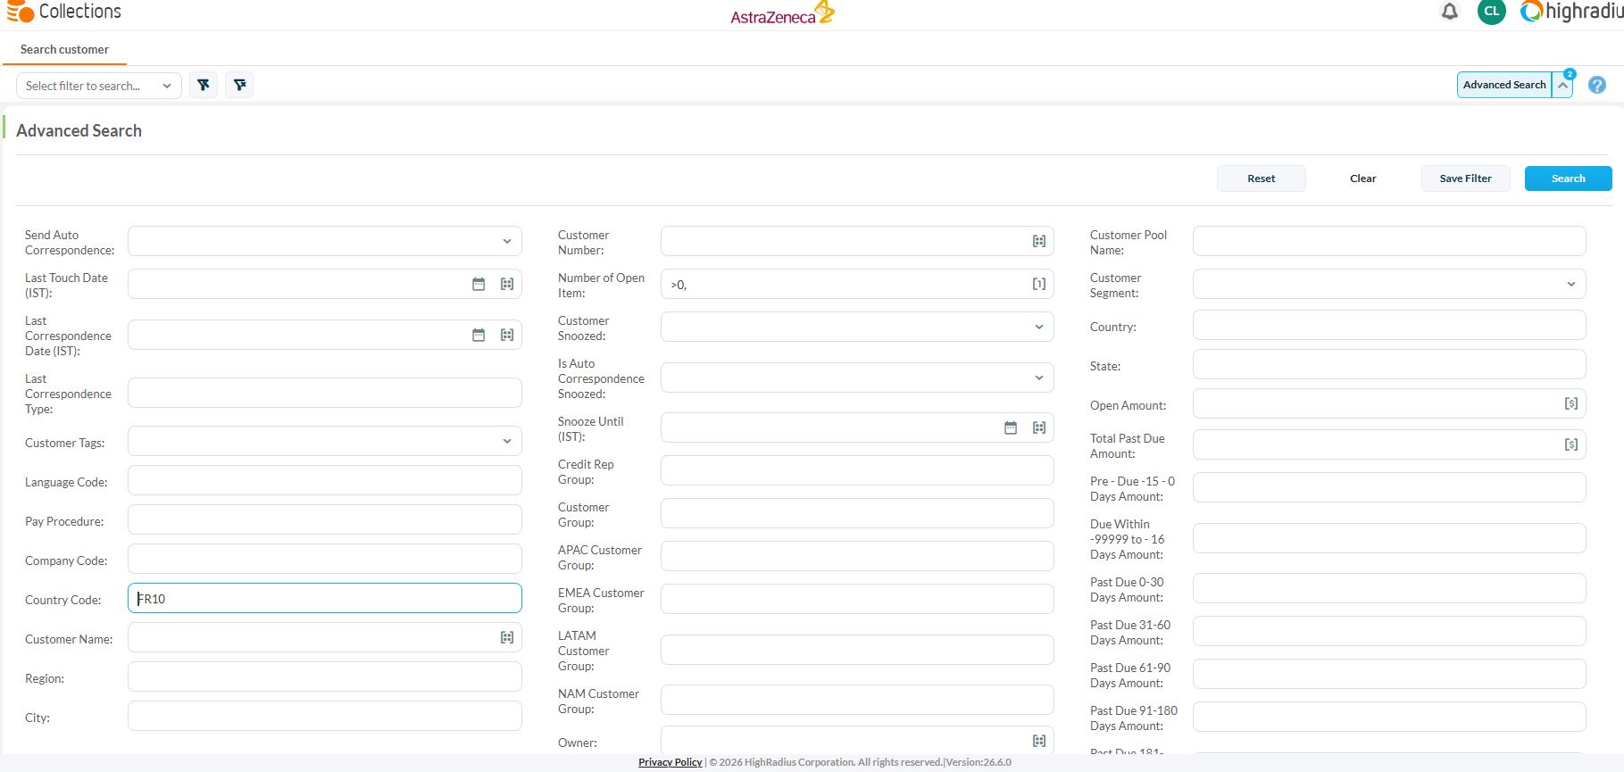Expand Customer Snoozed dropdown
This screenshot has width=1624, height=772.
tap(1039, 327)
